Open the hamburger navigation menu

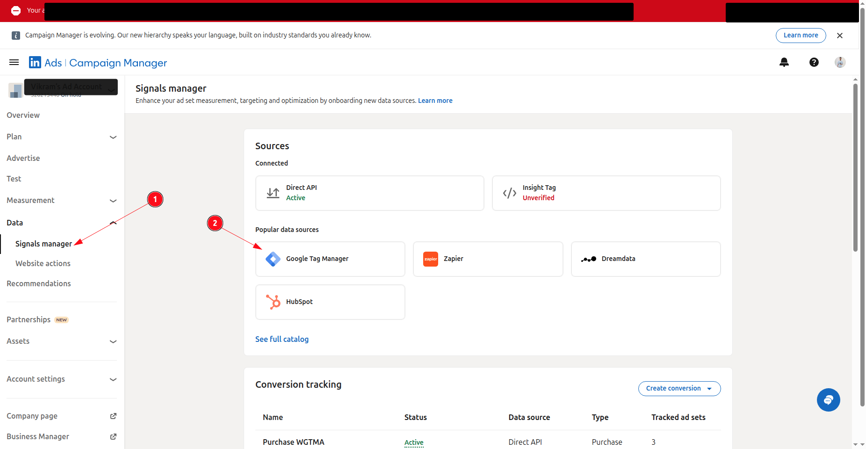14,62
